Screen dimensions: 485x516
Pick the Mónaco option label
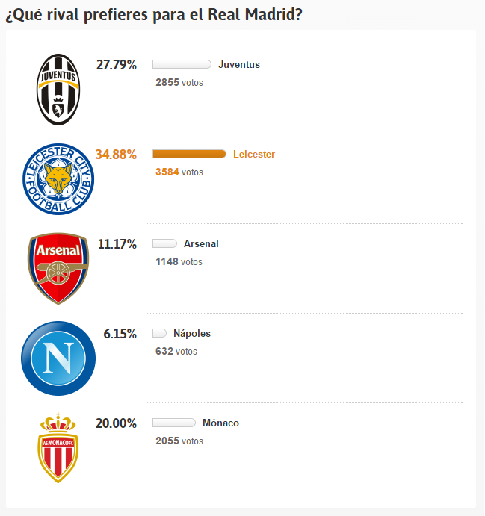220,423
